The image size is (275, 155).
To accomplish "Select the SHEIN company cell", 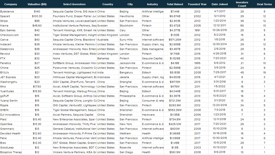I will pyautogui.click(x=11, y=110).
